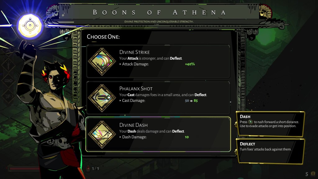
Task: Pick the Phalanx Shot boon title
Action: pyautogui.click(x=136, y=89)
